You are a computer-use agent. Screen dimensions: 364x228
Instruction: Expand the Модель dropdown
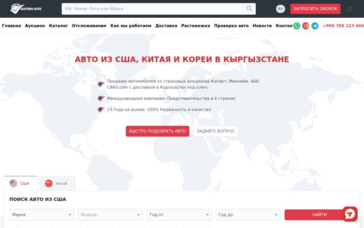110,215
